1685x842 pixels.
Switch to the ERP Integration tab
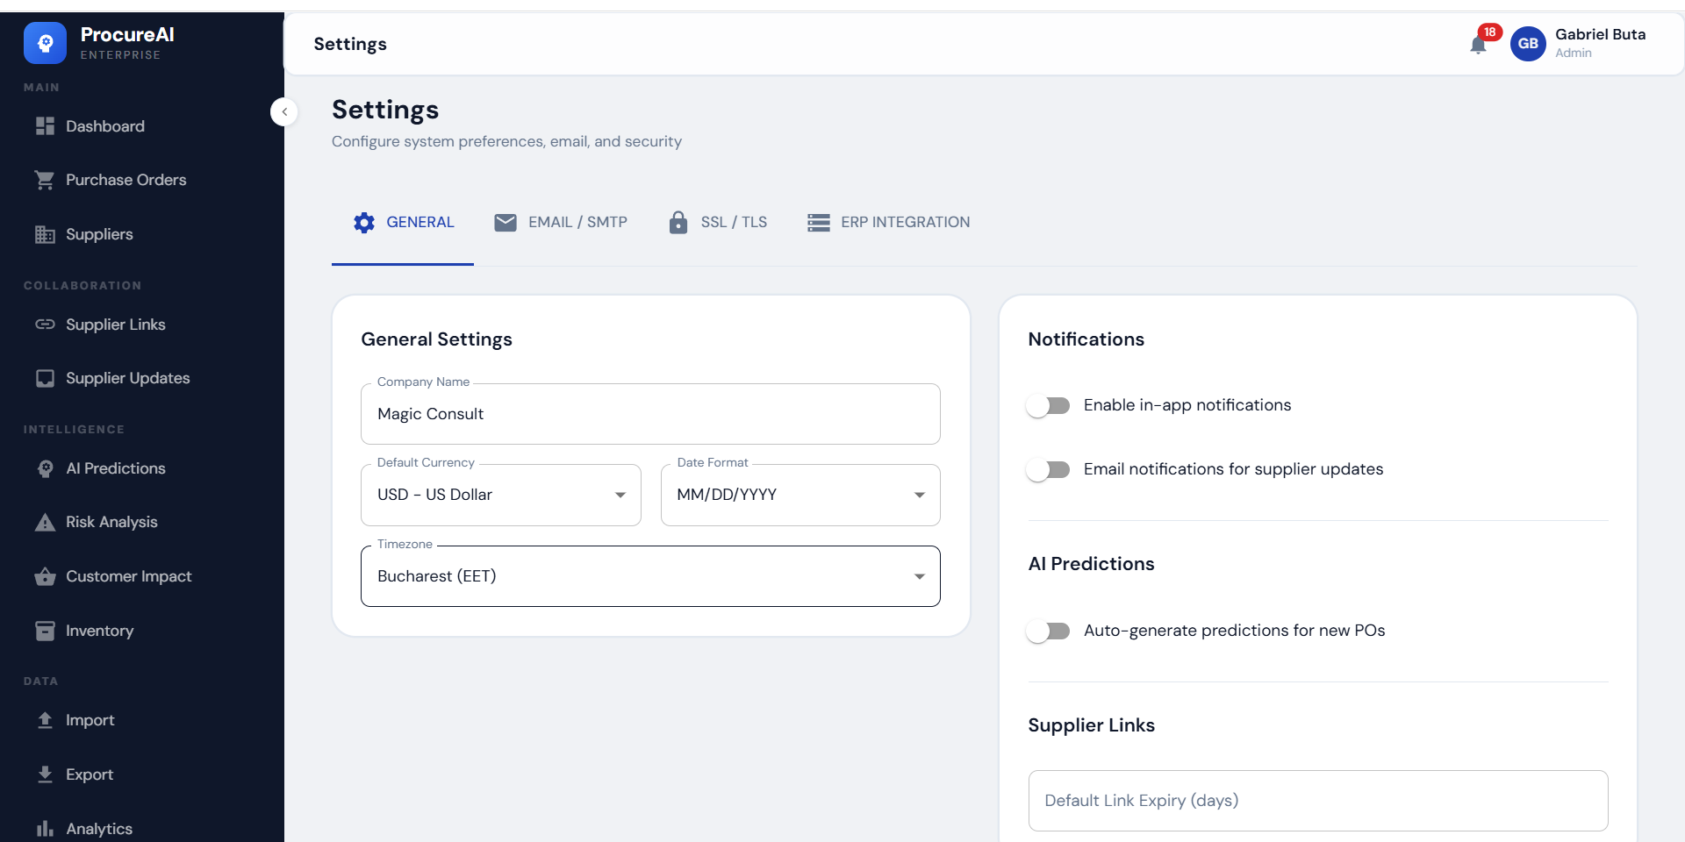(888, 223)
